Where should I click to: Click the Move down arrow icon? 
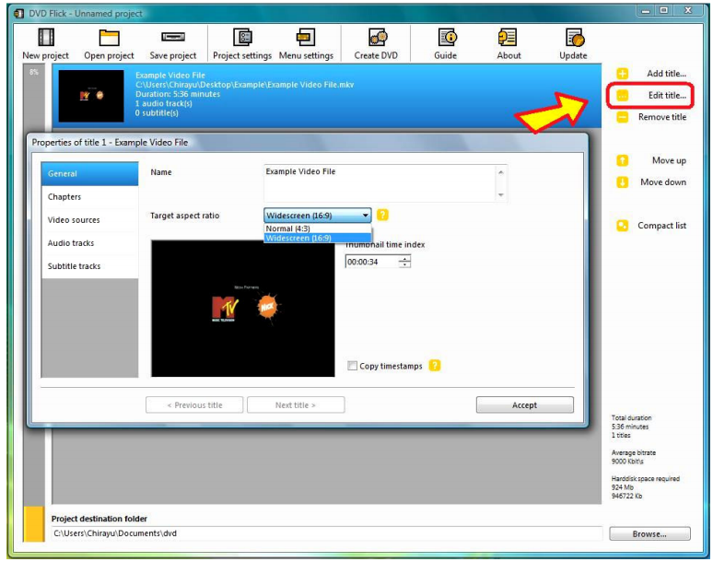click(622, 181)
